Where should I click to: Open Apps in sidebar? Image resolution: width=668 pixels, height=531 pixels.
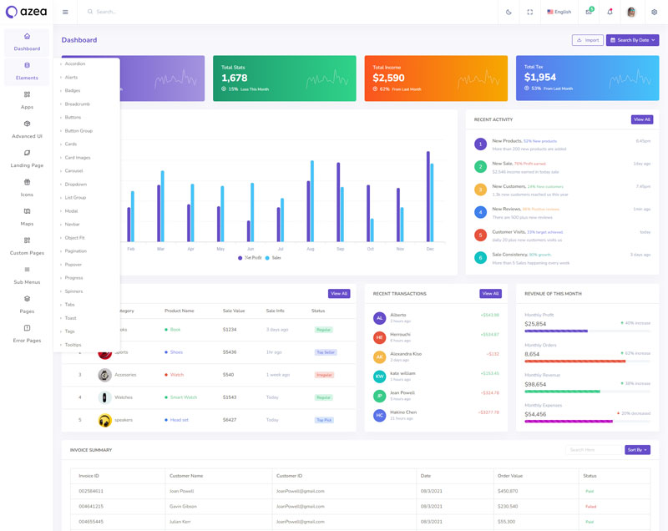[x=27, y=100]
